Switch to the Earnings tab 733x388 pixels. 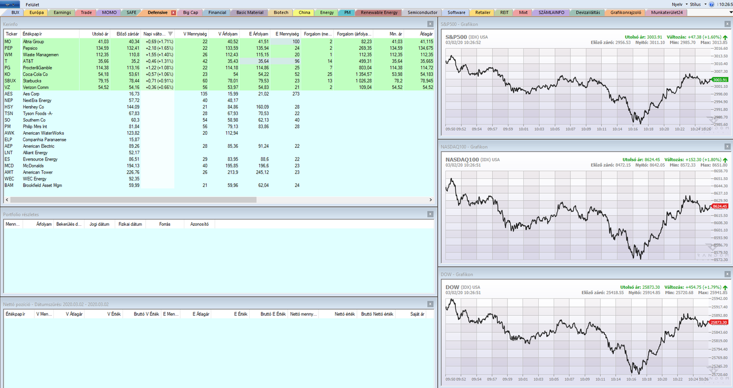click(62, 12)
